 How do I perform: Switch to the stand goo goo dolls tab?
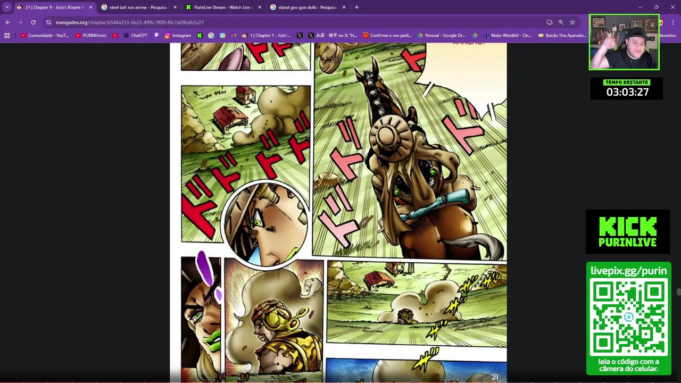pyautogui.click(x=308, y=7)
